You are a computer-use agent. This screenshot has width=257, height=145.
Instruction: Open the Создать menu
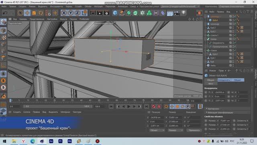22,6
